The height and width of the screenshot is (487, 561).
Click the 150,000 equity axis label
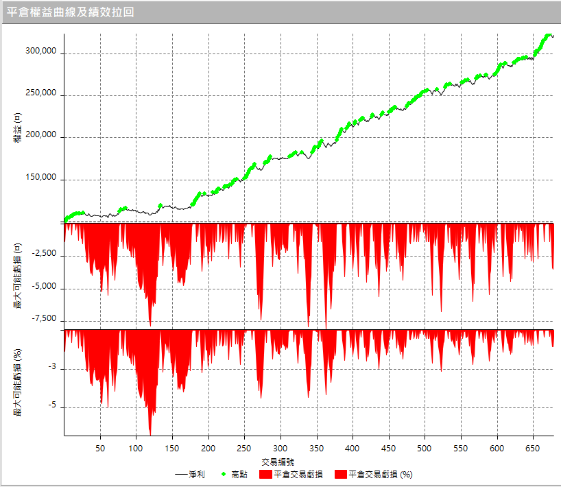(40, 177)
